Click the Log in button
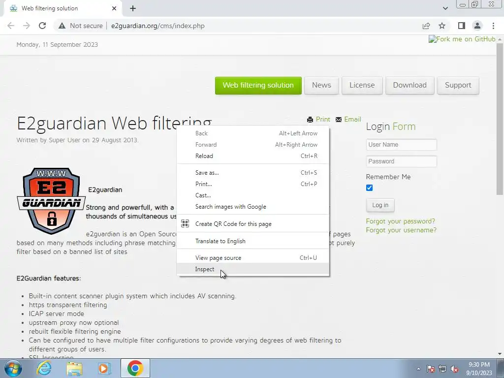504x378 pixels. 380,205
